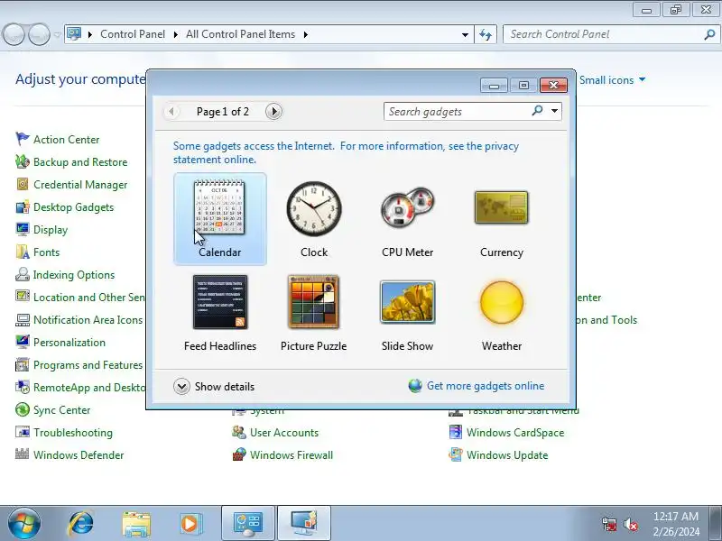This screenshot has height=541, width=722.
Task: Open Get more gadgets online link
Action: (x=486, y=386)
